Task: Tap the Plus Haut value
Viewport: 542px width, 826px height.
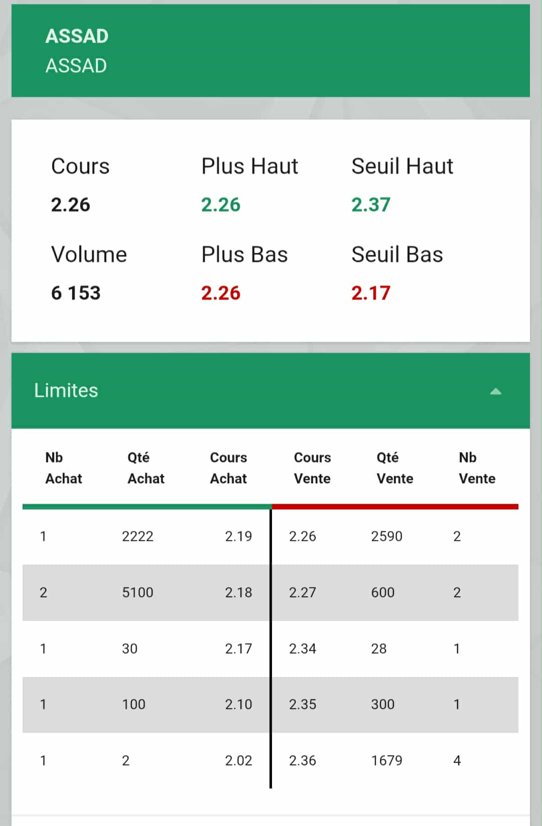Action: [221, 205]
